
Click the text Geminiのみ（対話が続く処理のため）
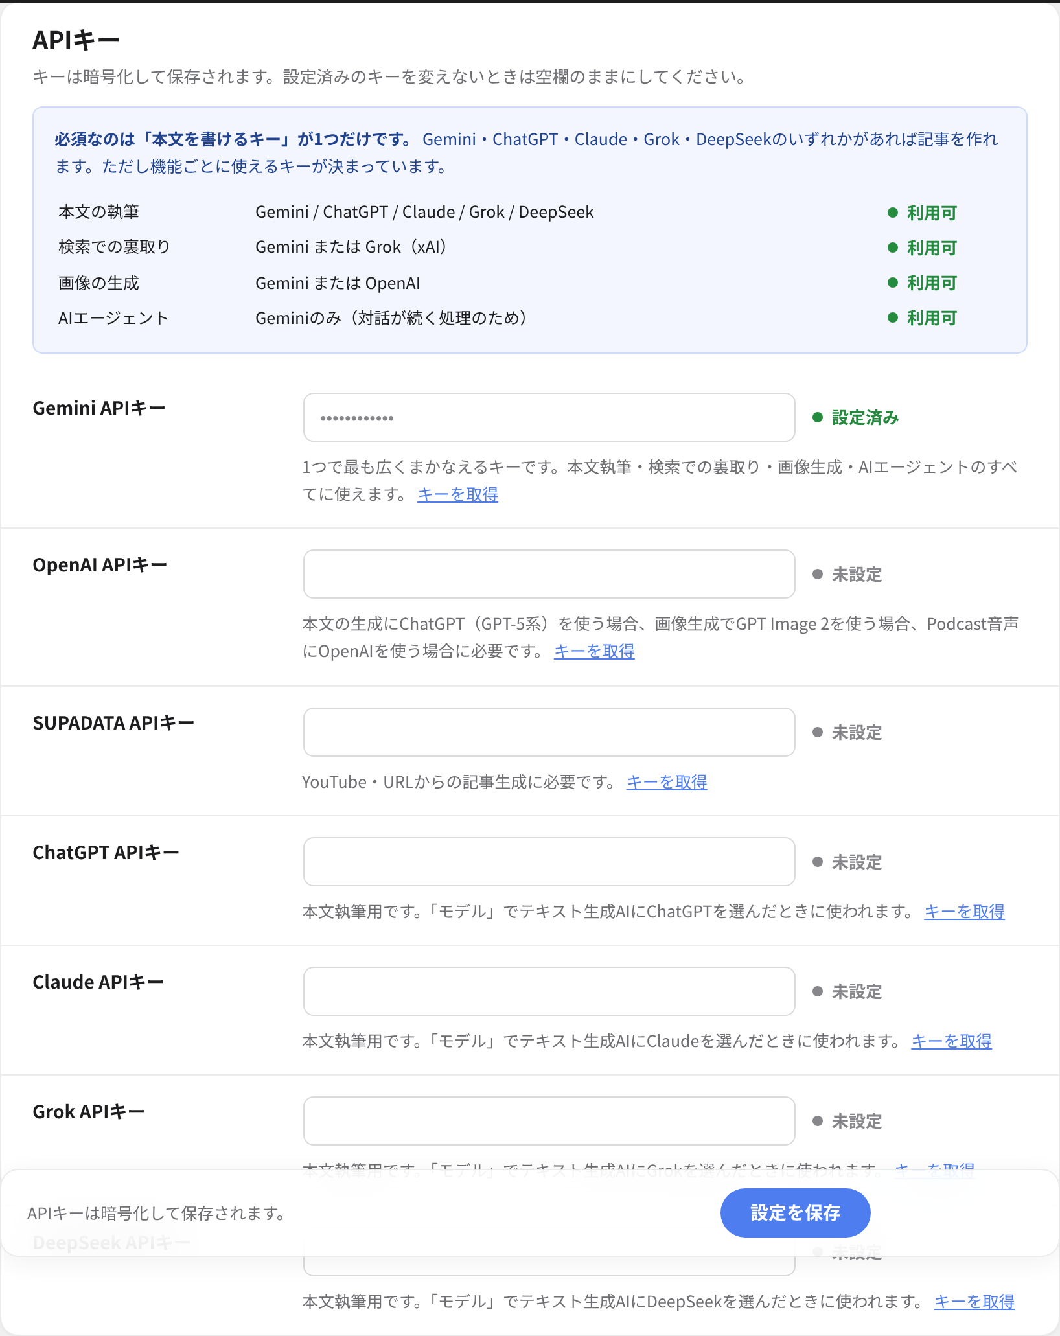(x=393, y=318)
